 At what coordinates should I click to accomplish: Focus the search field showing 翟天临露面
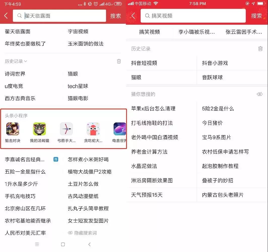pos(59,16)
